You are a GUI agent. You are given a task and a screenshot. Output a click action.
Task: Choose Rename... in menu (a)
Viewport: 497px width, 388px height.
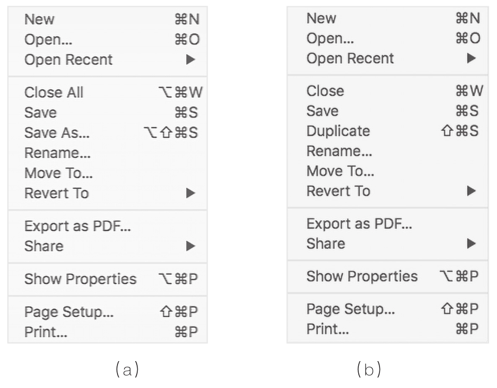point(57,153)
